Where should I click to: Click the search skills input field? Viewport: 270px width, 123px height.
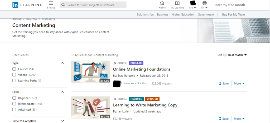[x=93, y=5]
